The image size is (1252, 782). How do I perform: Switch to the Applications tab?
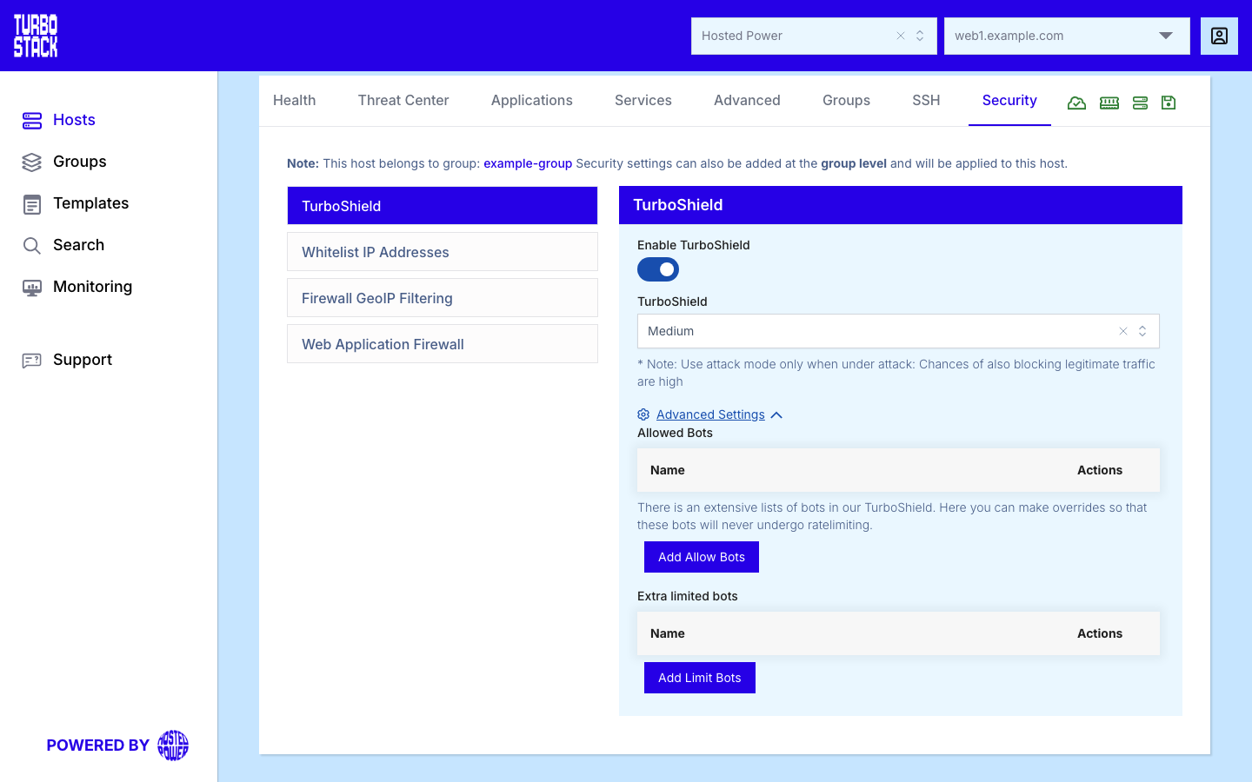point(532,101)
